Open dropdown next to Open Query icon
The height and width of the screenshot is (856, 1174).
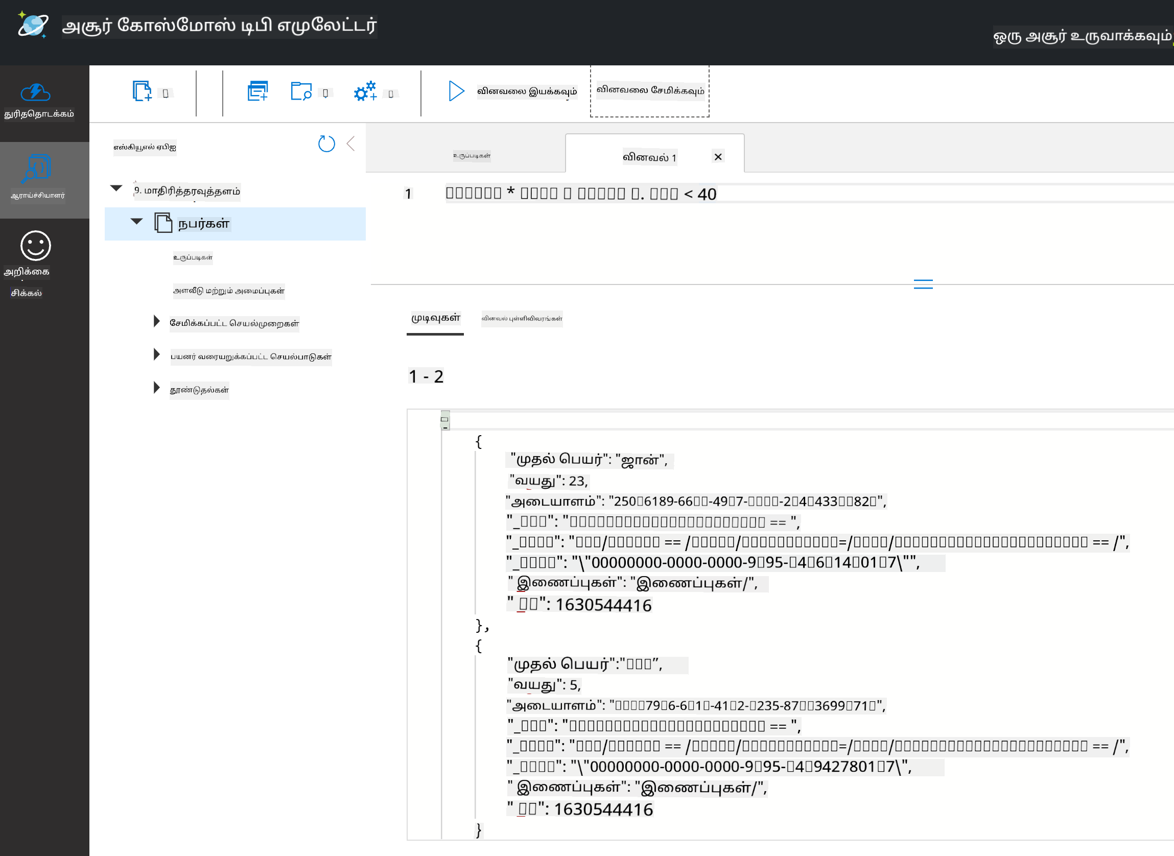(325, 93)
